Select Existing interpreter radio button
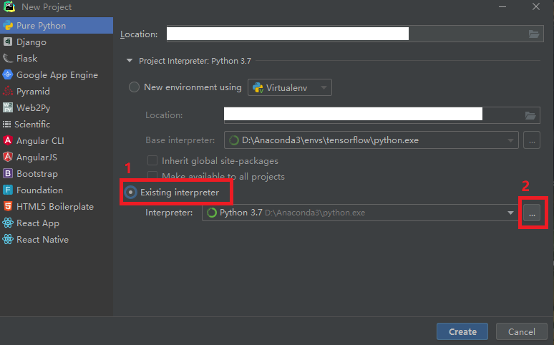Viewport: 554px width, 345px height. pos(131,193)
